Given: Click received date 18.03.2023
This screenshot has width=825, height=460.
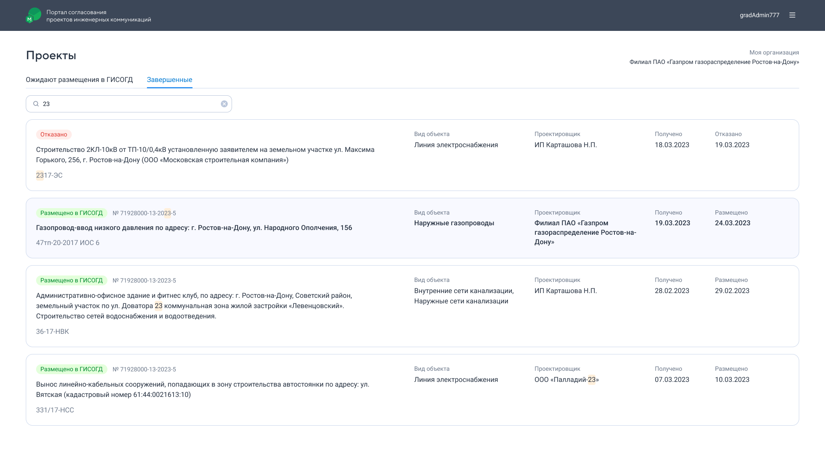Looking at the screenshot, I should tap(672, 145).
